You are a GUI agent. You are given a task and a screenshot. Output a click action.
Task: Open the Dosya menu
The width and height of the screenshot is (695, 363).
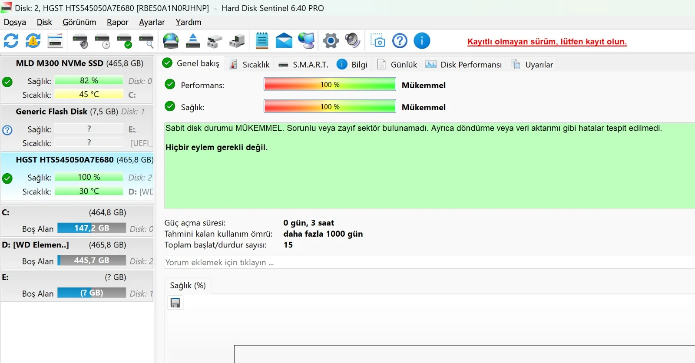[x=15, y=22]
